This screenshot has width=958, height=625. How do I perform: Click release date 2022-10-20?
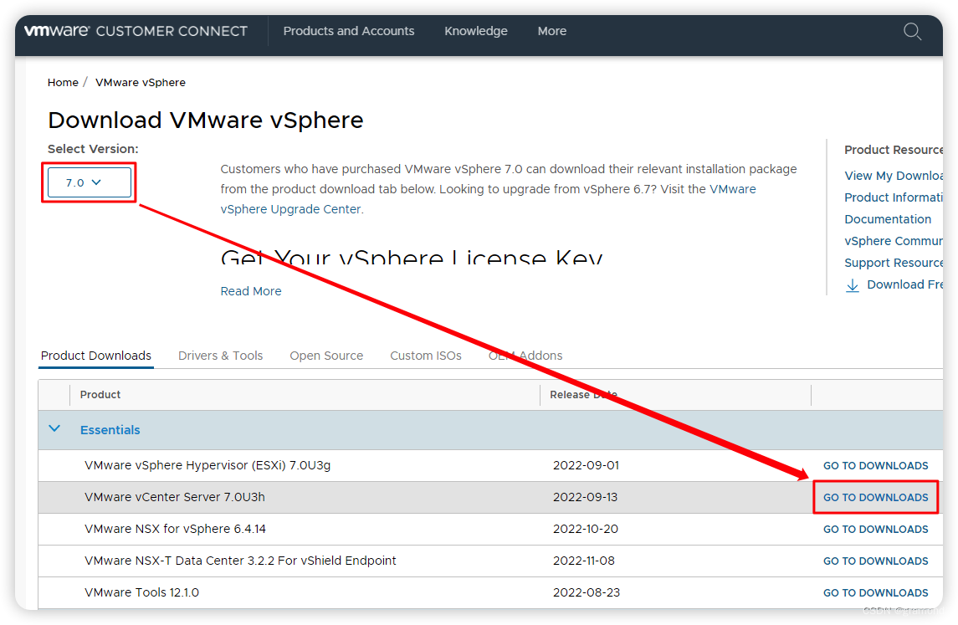(x=586, y=529)
